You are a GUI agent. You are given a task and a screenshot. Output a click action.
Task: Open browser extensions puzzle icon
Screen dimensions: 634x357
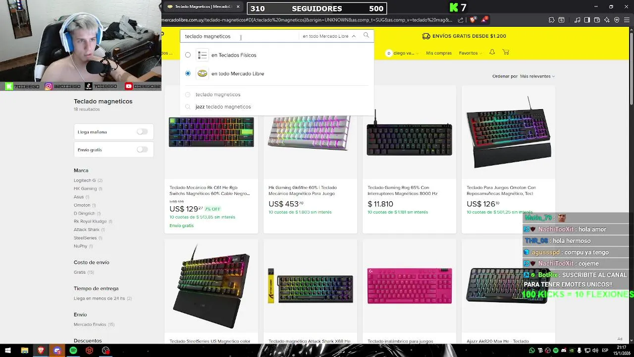[x=551, y=20]
